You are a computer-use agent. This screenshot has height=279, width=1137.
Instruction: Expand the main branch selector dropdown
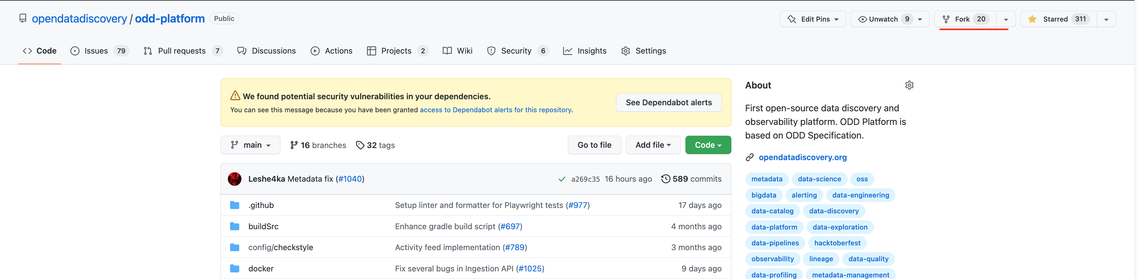pos(250,145)
